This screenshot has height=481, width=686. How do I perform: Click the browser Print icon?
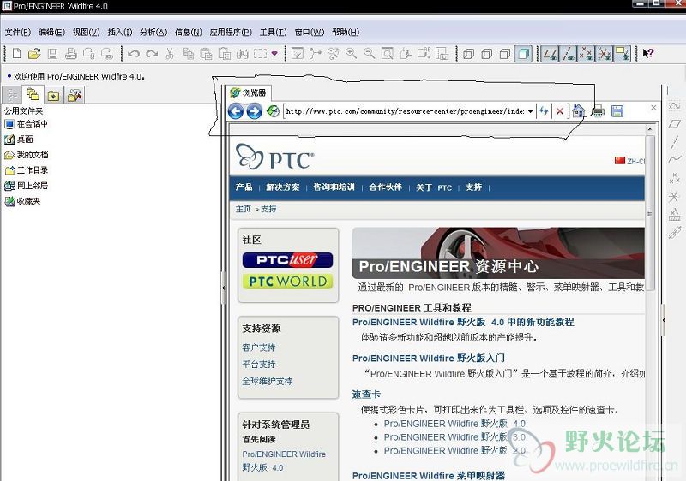tap(598, 112)
